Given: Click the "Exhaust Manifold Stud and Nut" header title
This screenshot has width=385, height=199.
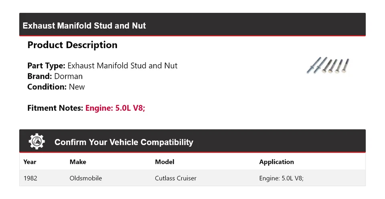Looking at the screenshot, I should pyautogui.click(x=84, y=26).
